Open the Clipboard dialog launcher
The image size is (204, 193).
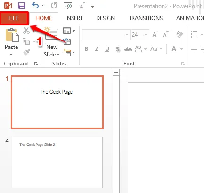(36, 64)
